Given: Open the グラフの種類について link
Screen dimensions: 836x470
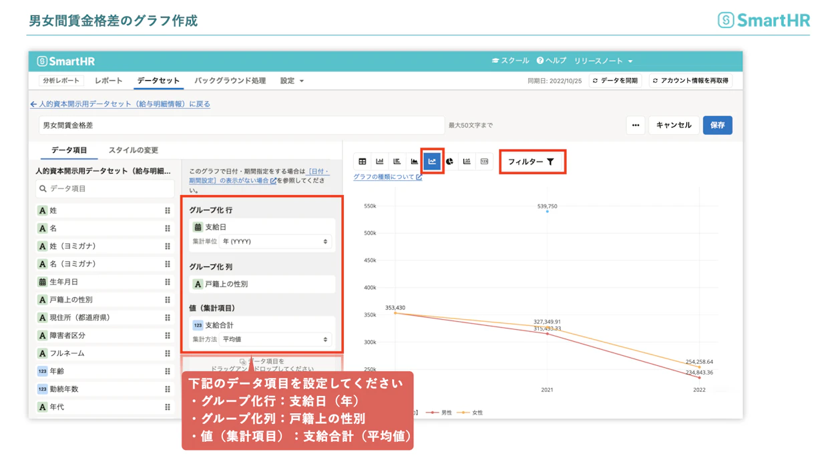Looking at the screenshot, I should click(x=387, y=177).
